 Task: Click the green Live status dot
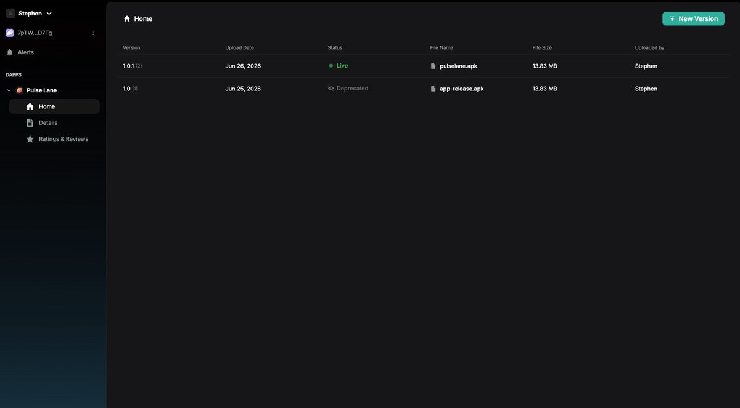click(x=331, y=65)
